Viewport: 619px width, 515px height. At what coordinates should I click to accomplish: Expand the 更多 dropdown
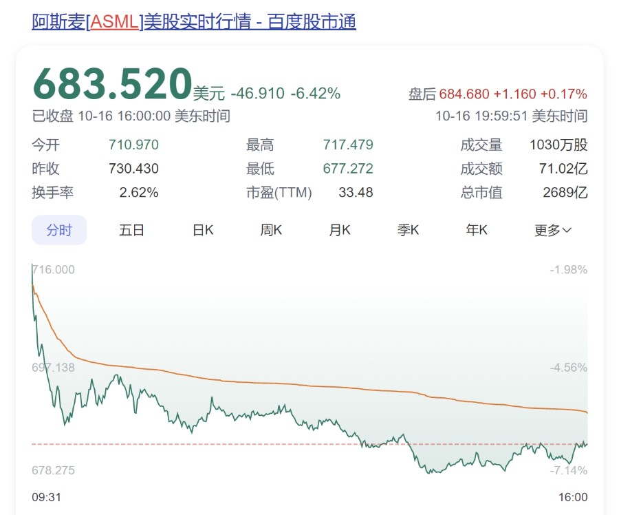pos(553,230)
